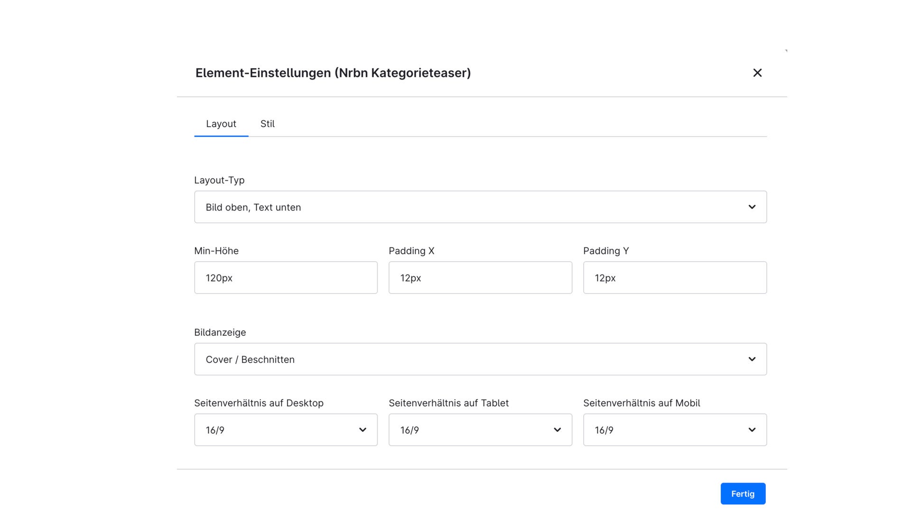This screenshot has height=512, width=911.
Task: Click the chevron arrow in Bildanzeige field
Action: [x=752, y=359]
